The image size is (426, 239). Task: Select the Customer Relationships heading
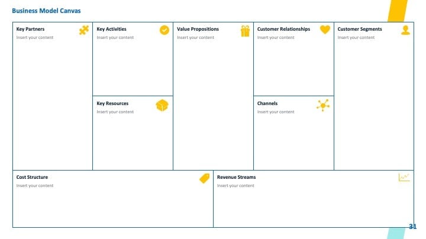pyautogui.click(x=283, y=29)
